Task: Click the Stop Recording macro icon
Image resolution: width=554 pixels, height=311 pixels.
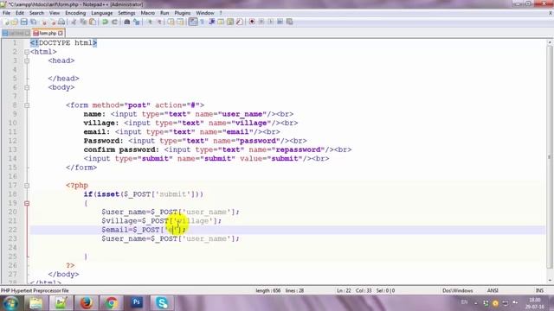Action: (261, 22)
